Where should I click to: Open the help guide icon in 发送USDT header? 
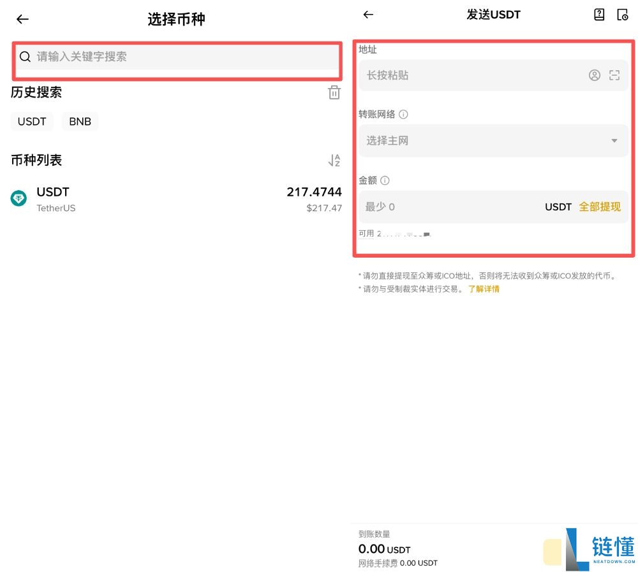[599, 15]
